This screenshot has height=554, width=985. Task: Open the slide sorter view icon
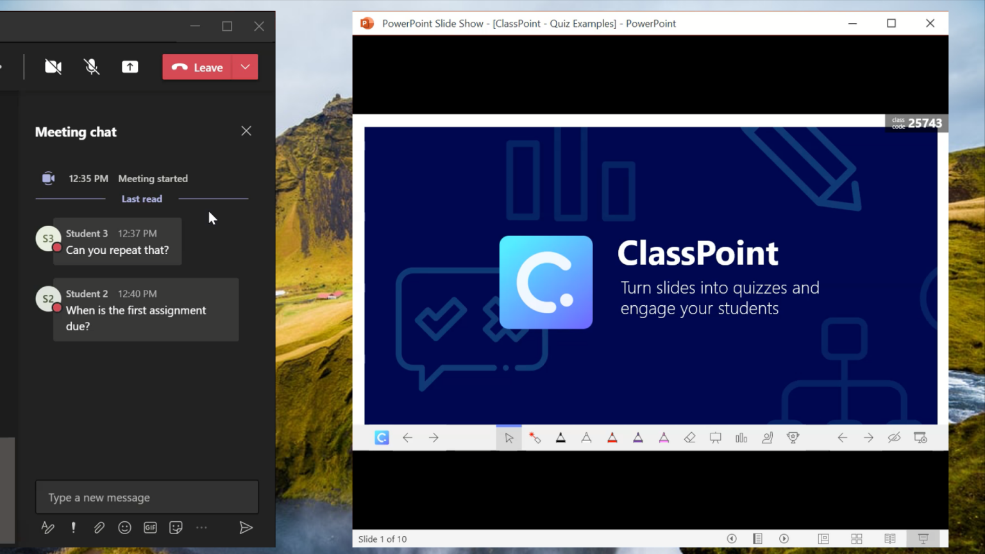857,539
